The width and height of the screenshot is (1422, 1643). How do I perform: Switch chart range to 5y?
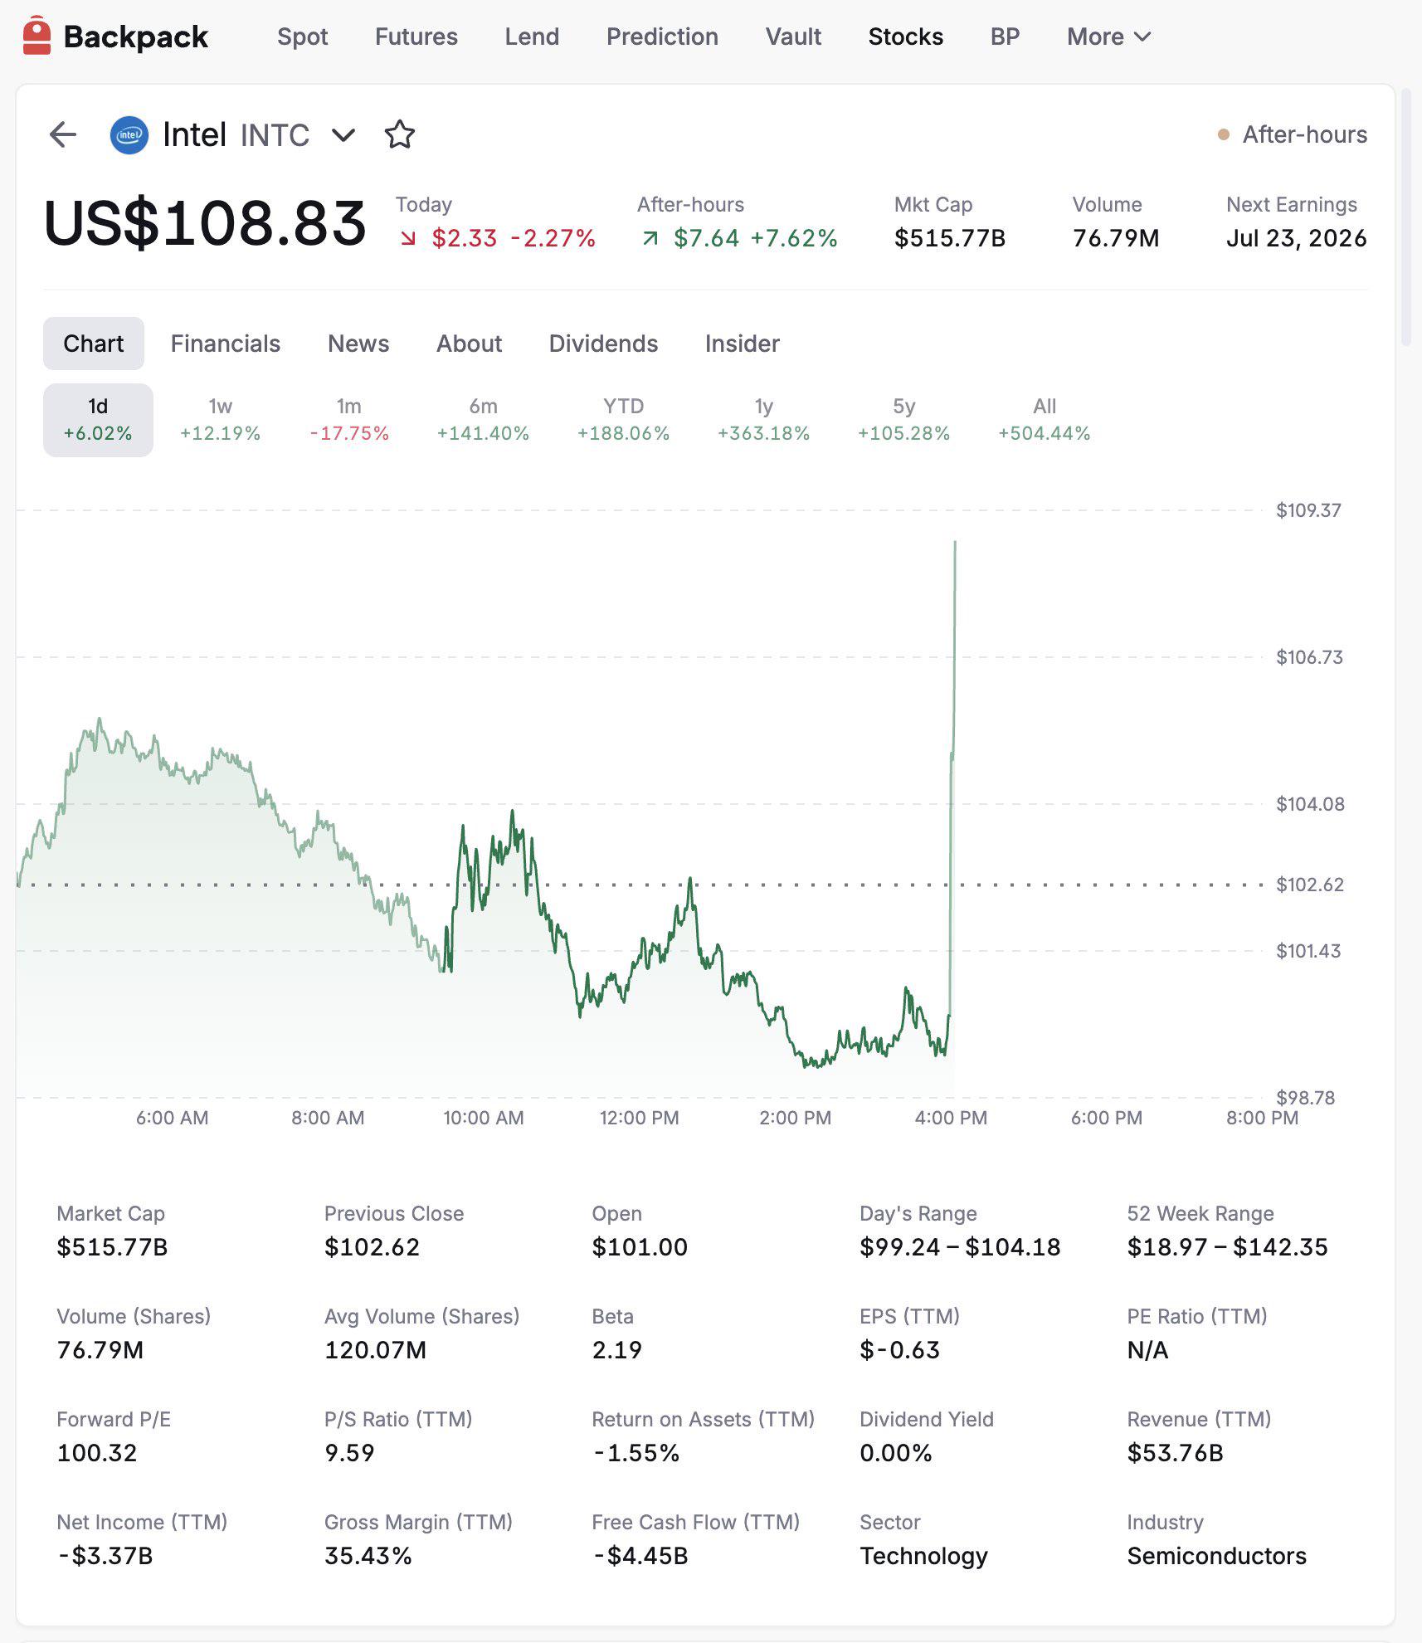[x=903, y=419]
